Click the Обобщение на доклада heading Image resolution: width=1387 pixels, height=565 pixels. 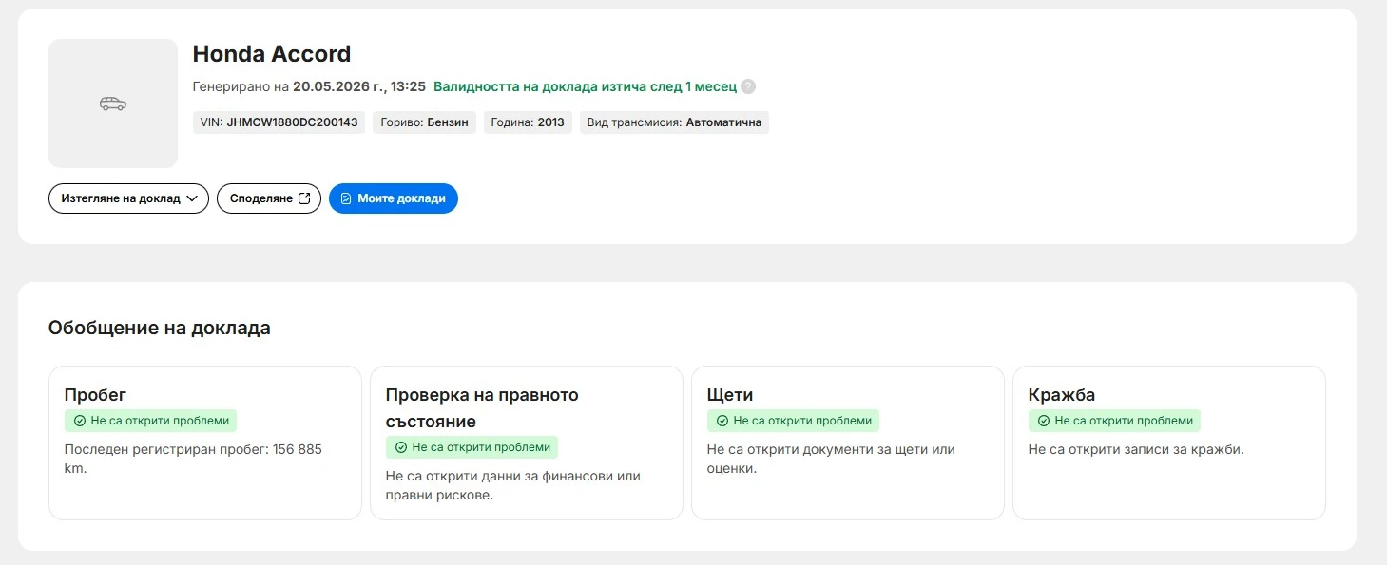pos(160,328)
